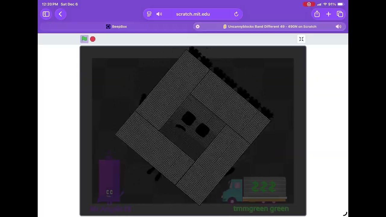Switch to the BeepBox tab
This screenshot has width=386, height=217.
[116, 27]
